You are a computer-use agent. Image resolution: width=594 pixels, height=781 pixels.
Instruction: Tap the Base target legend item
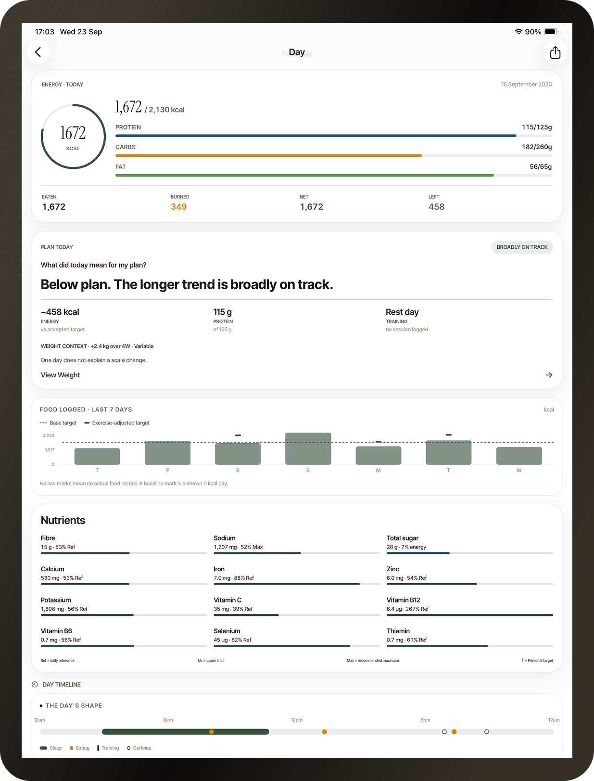[58, 423]
